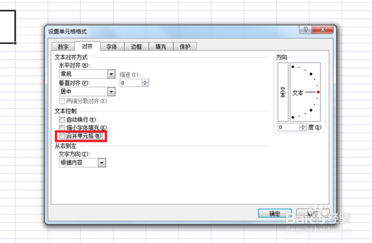Enable the 缩小字体填充 checkbox

62,128
